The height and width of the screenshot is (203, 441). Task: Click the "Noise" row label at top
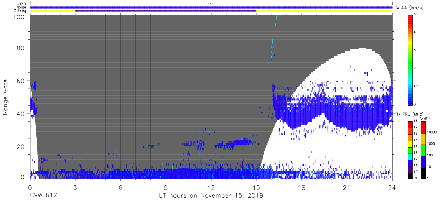pos(22,7)
